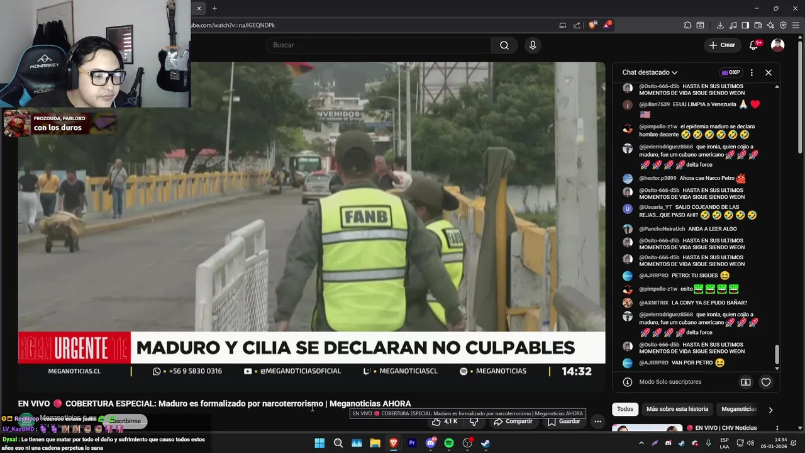Show more filter chips with right arrow
805x453 pixels.
pos(770,410)
